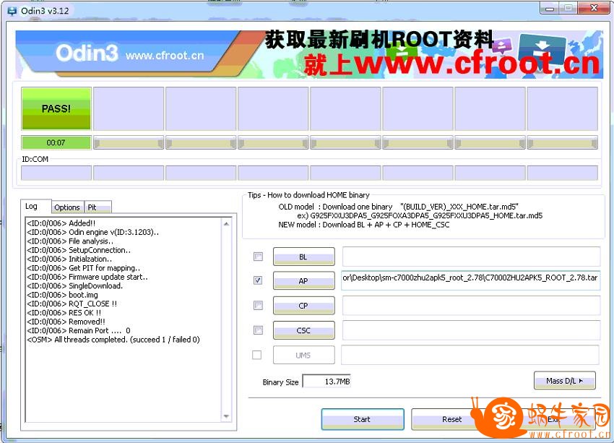Click log line 'Firmware update start..'
The height and width of the screenshot is (443, 614).
87,277
